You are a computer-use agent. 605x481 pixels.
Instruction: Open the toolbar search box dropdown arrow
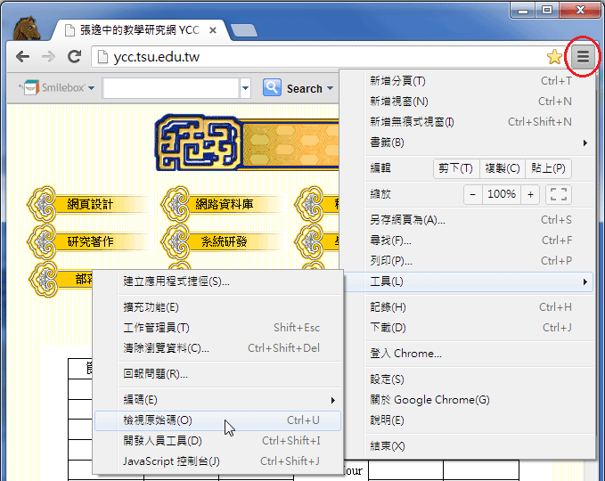tap(245, 88)
